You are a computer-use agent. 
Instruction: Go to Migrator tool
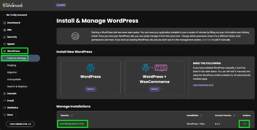tap(12, 72)
